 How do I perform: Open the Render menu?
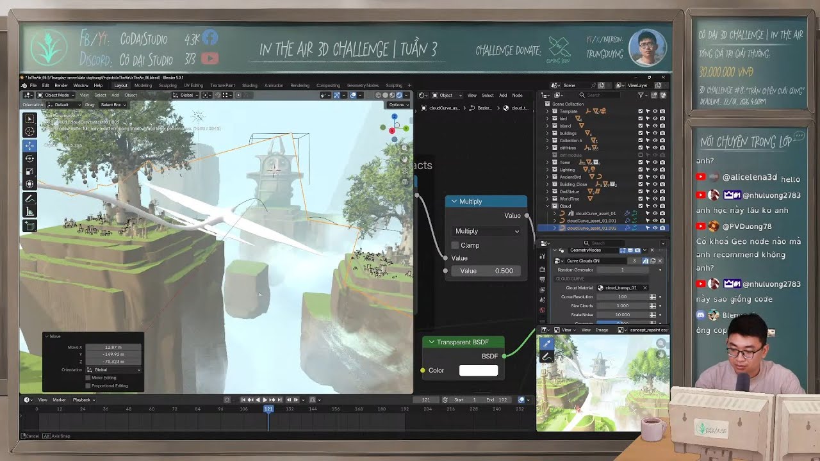pos(61,85)
